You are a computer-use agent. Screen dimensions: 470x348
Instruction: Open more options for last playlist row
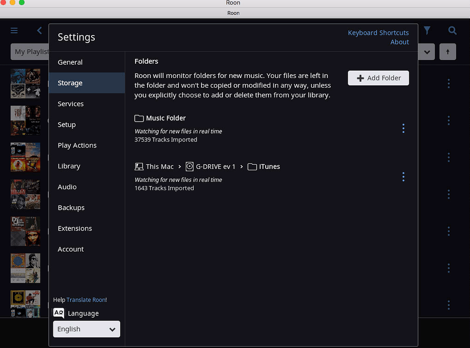pyautogui.click(x=449, y=305)
